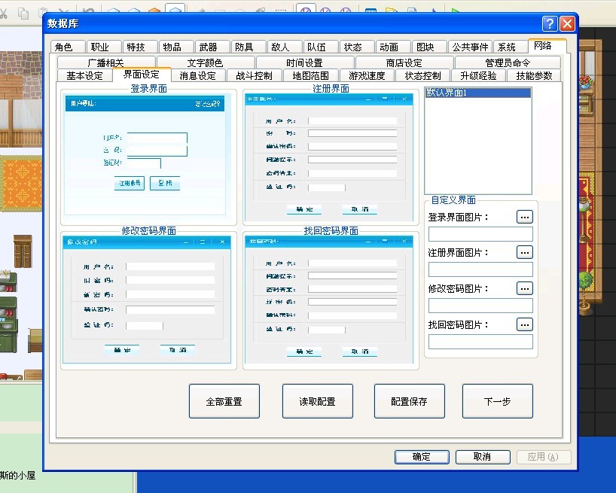616x493 pixels.
Task: Switch to the 技能参数 sub-tab
Action: click(x=534, y=75)
